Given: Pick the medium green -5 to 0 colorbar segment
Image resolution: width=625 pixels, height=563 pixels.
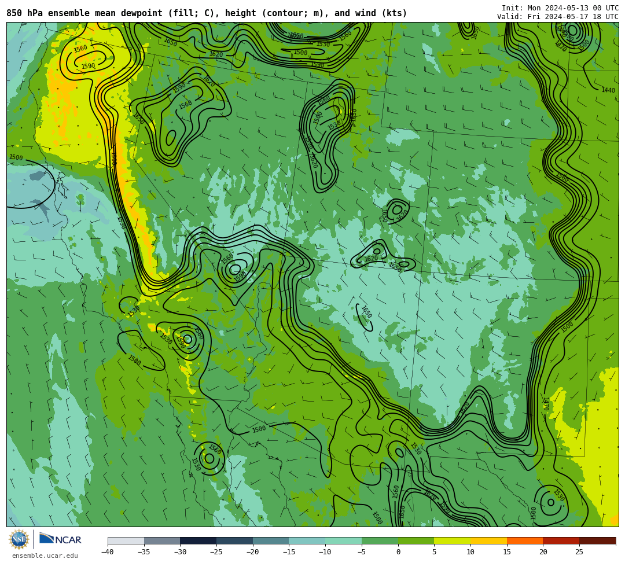Looking at the screenshot, I should 380,540.
